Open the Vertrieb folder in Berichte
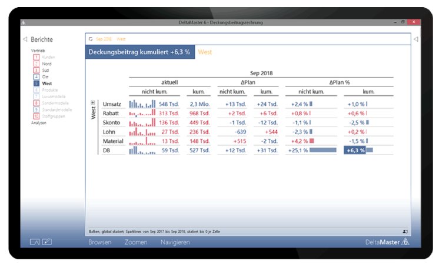 pos(38,51)
